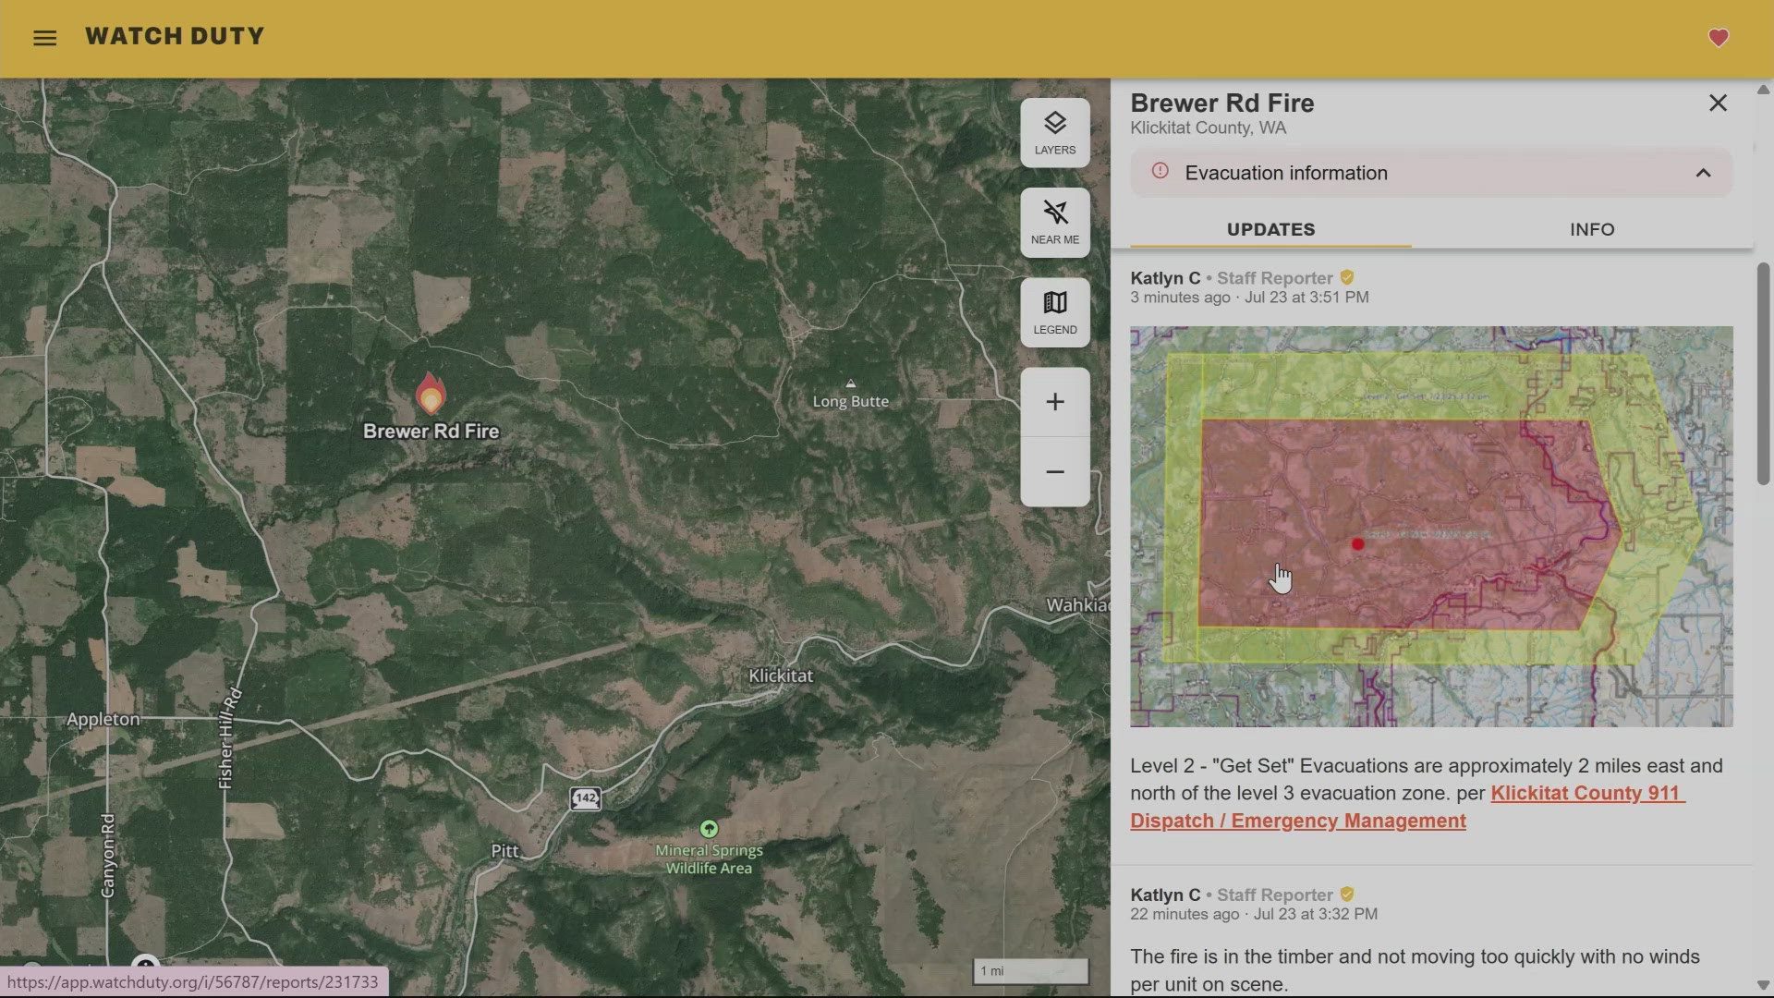1774x998 pixels.
Task: Switch to the INFO tab
Action: tap(1591, 229)
